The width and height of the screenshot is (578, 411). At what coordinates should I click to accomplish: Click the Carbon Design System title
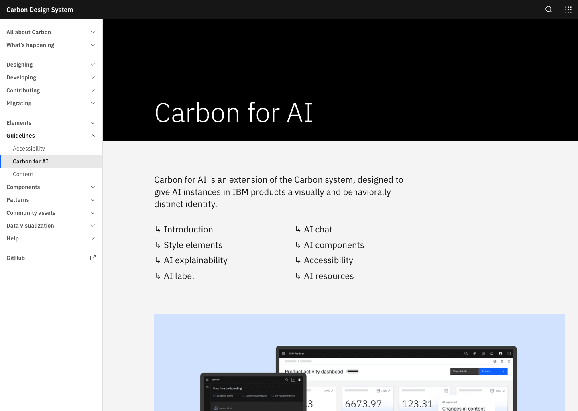[x=39, y=9]
